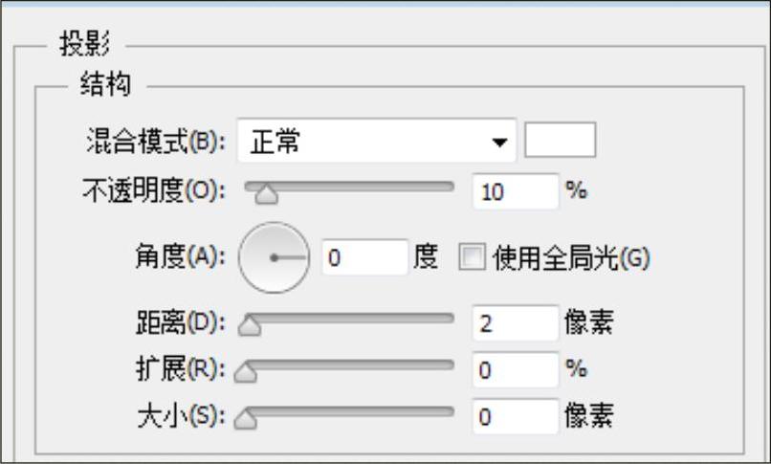Focus the opacity value field showing 10
This screenshot has height=464, width=771.
(515, 191)
